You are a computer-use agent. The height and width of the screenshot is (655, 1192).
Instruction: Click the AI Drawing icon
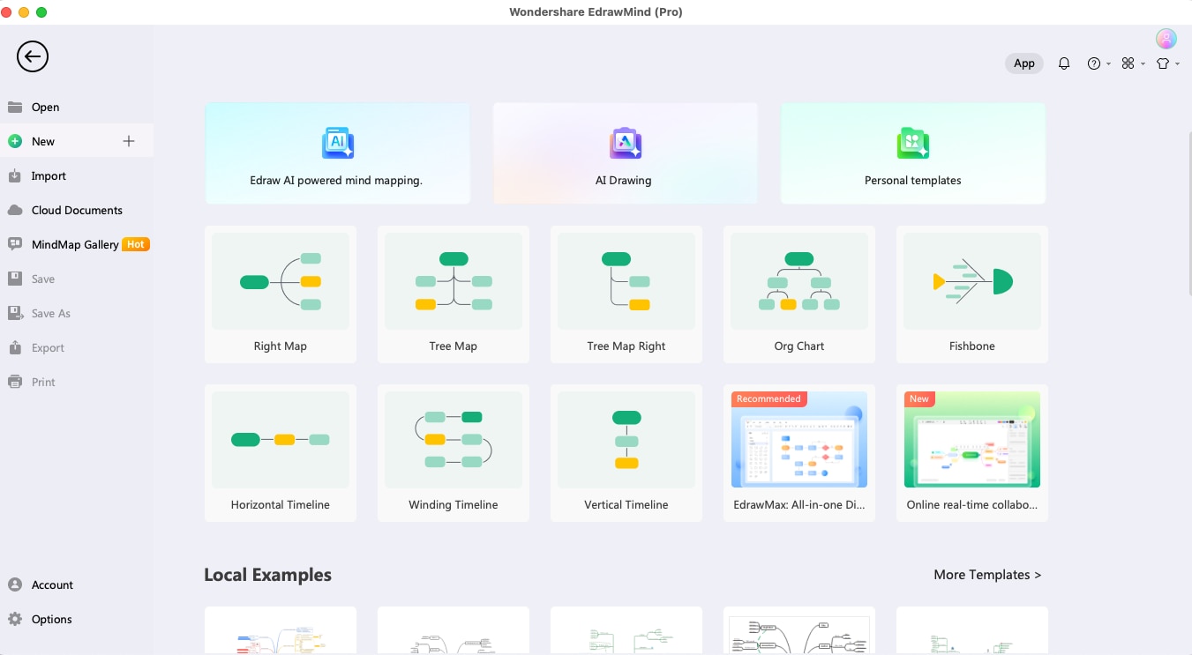(625, 143)
